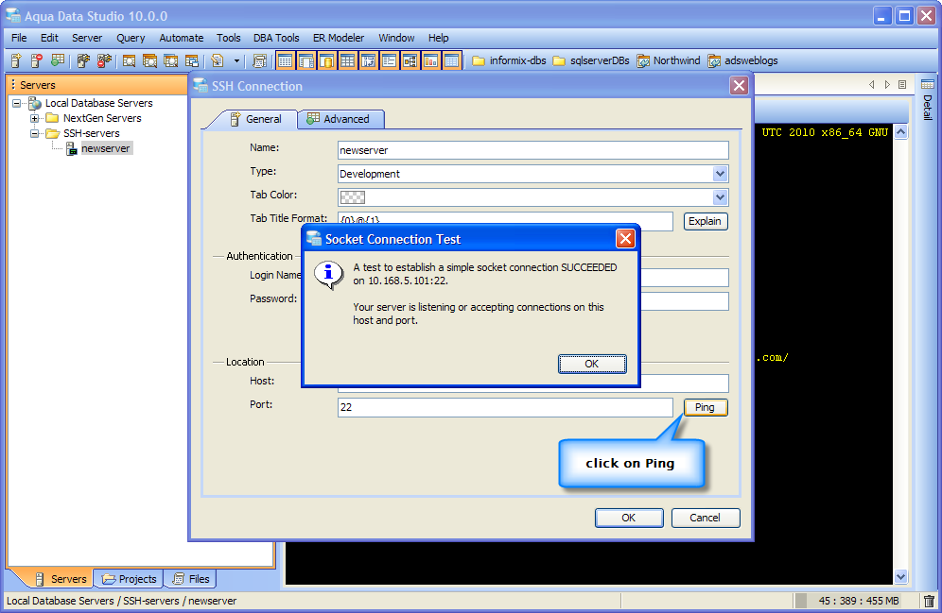Click the grid icon with green circle

click(x=58, y=60)
